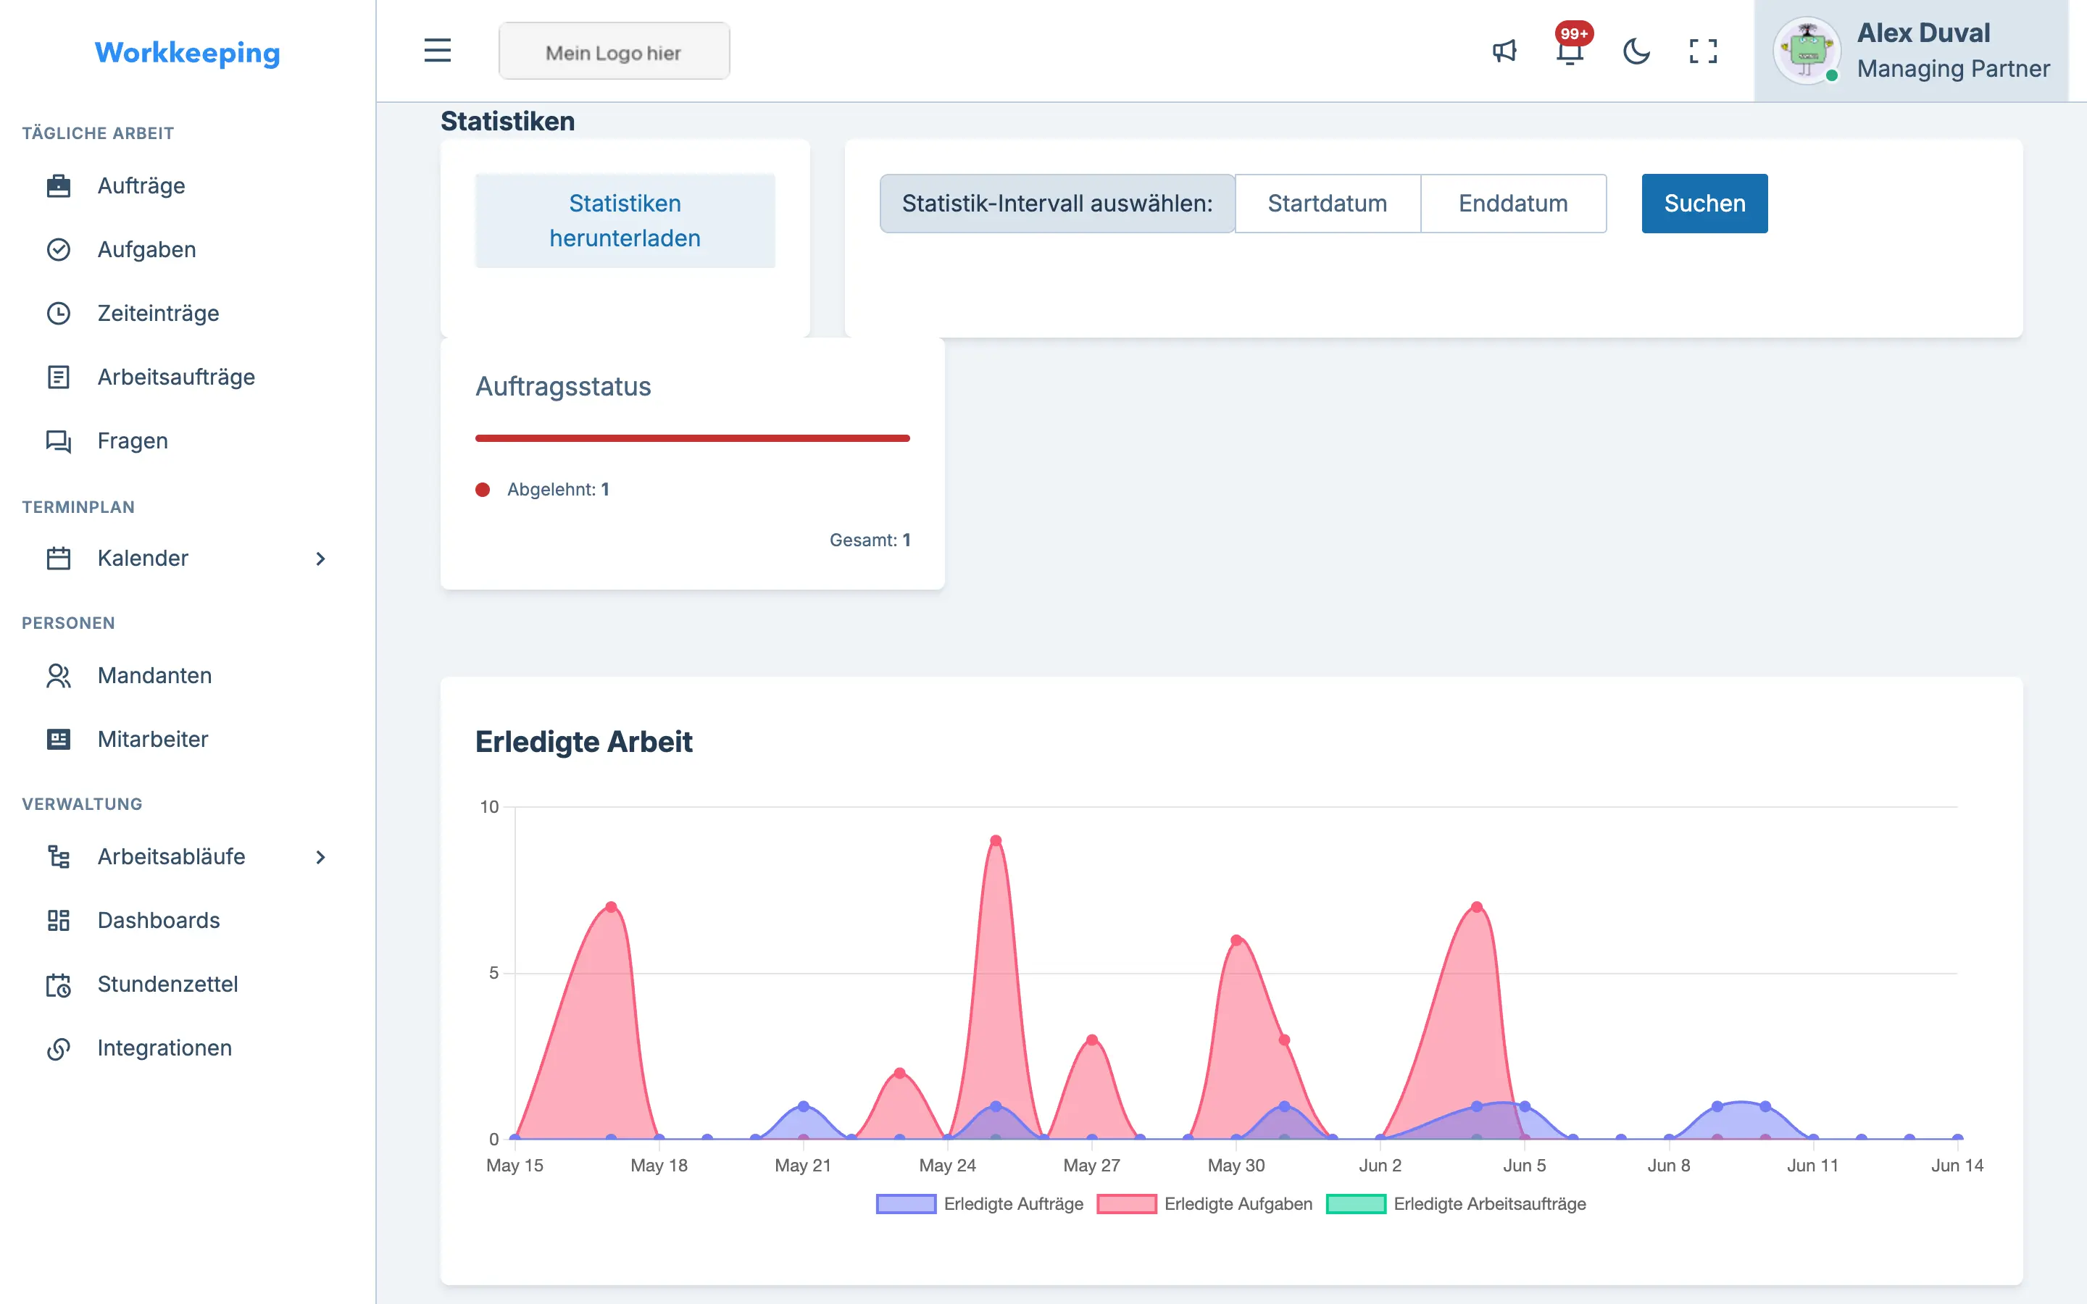Go to Mandanten in sidebar
The image size is (2087, 1304).
coord(154,675)
